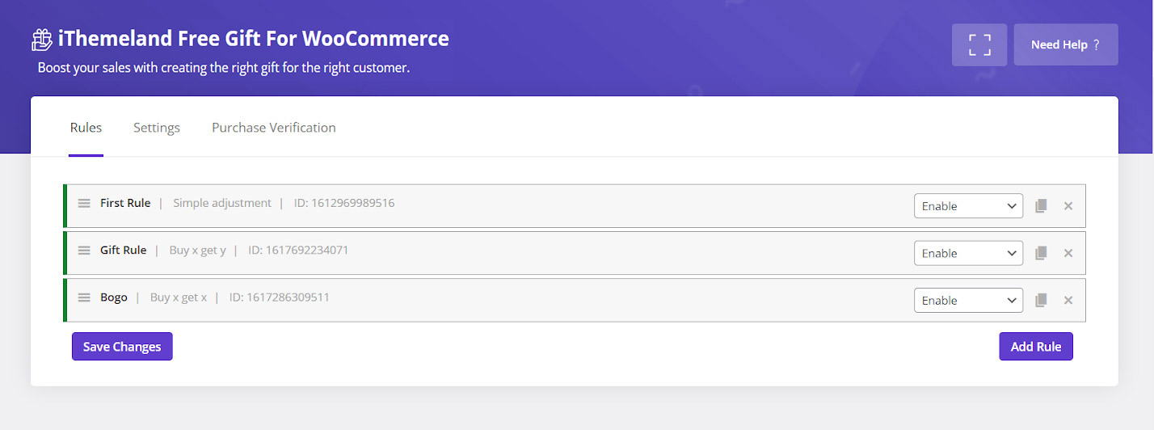Click the Save Changes button
Screen dimensions: 1154x430
[122, 347]
